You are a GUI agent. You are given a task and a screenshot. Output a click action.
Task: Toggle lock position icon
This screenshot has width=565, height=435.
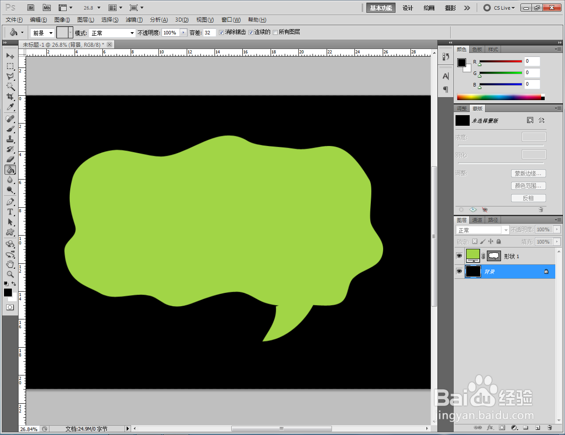click(490, 241)
